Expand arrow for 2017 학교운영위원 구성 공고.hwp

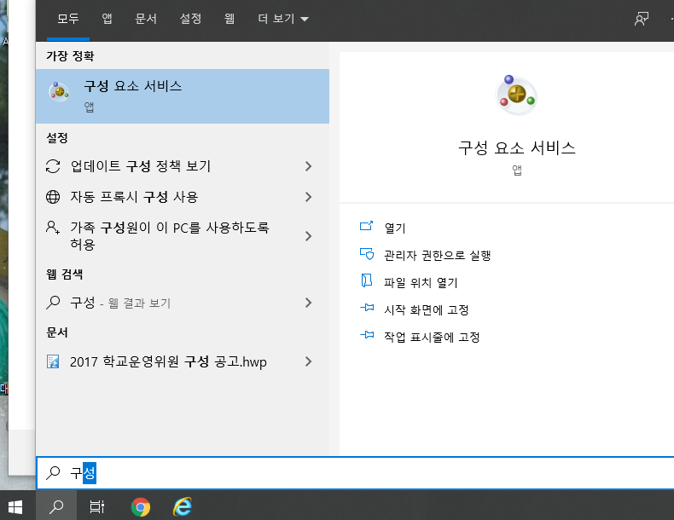point(308,361)
